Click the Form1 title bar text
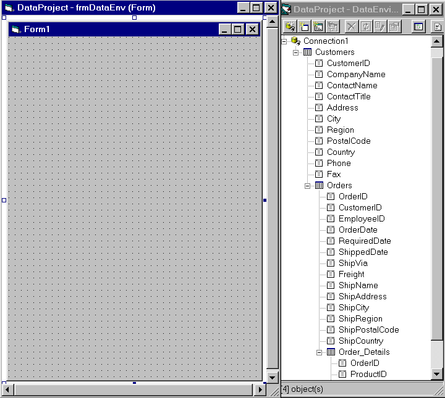This screenshot has height=398, width=445. [37, 29]
